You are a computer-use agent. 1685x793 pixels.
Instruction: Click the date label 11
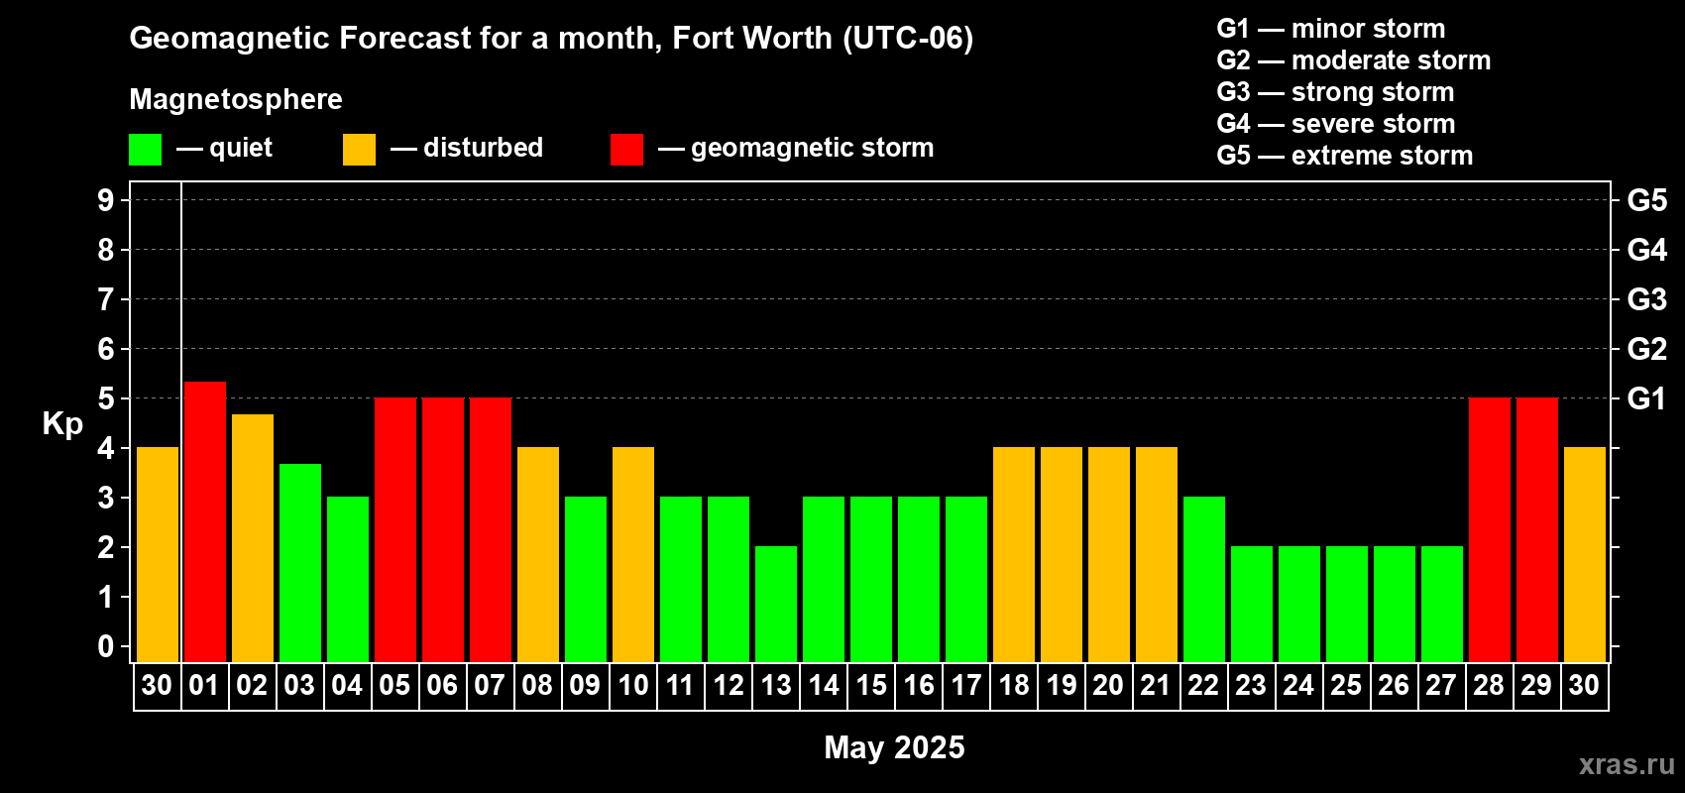(680, 685)
